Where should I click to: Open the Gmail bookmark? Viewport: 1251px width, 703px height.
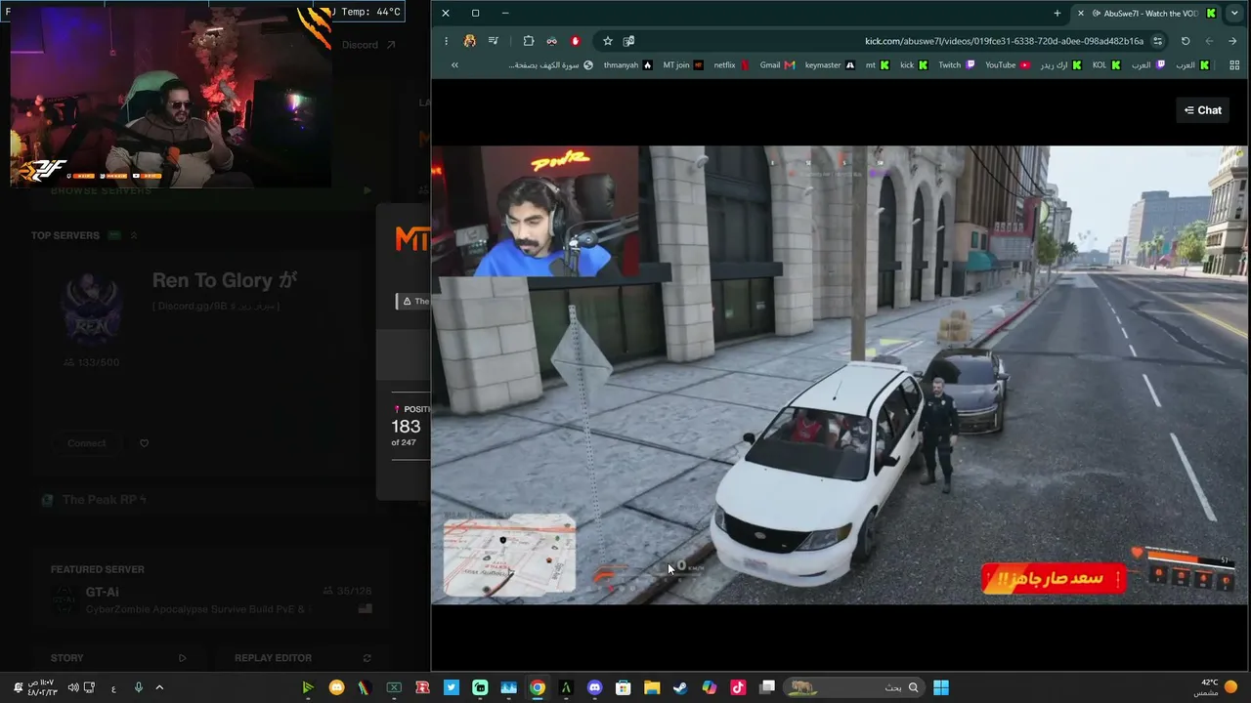[x=777, y=65]
